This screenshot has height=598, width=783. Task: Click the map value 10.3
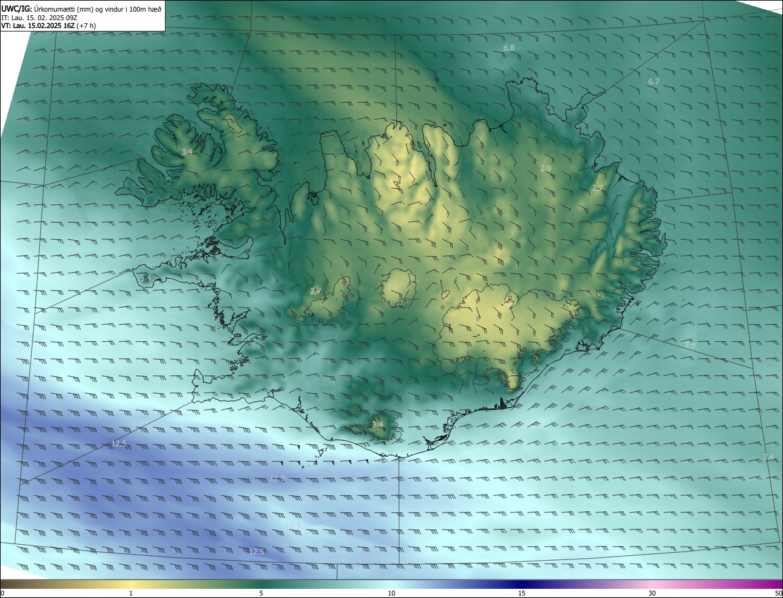293,526
